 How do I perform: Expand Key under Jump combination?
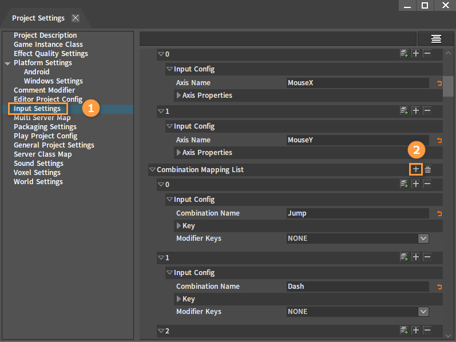coord(179,226)
